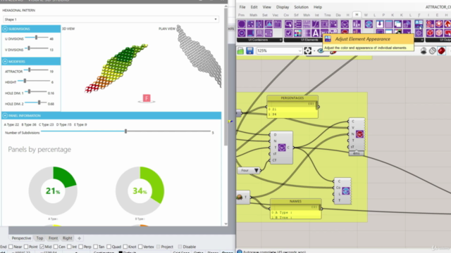Select the checkbox element icon in UI Elements

click(288, 33)
